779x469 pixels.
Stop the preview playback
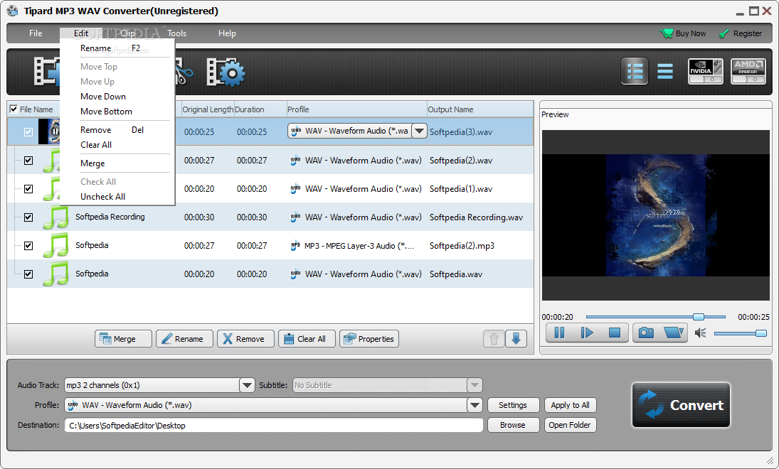(x=615, y=333)
